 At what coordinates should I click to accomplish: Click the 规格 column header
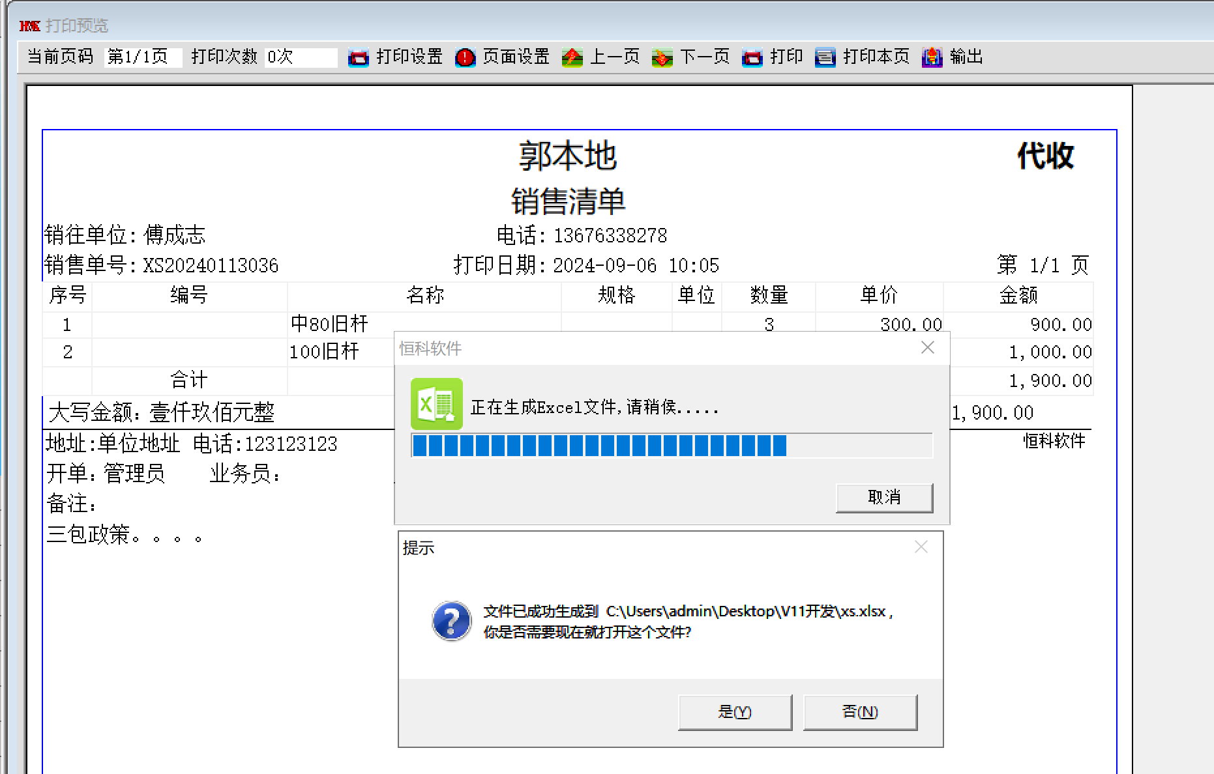tap(617, 295)
